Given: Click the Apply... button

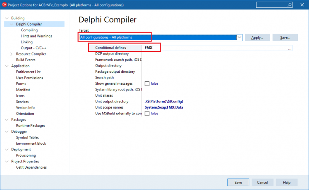Looking at the screenshot, I should (257, 37).
